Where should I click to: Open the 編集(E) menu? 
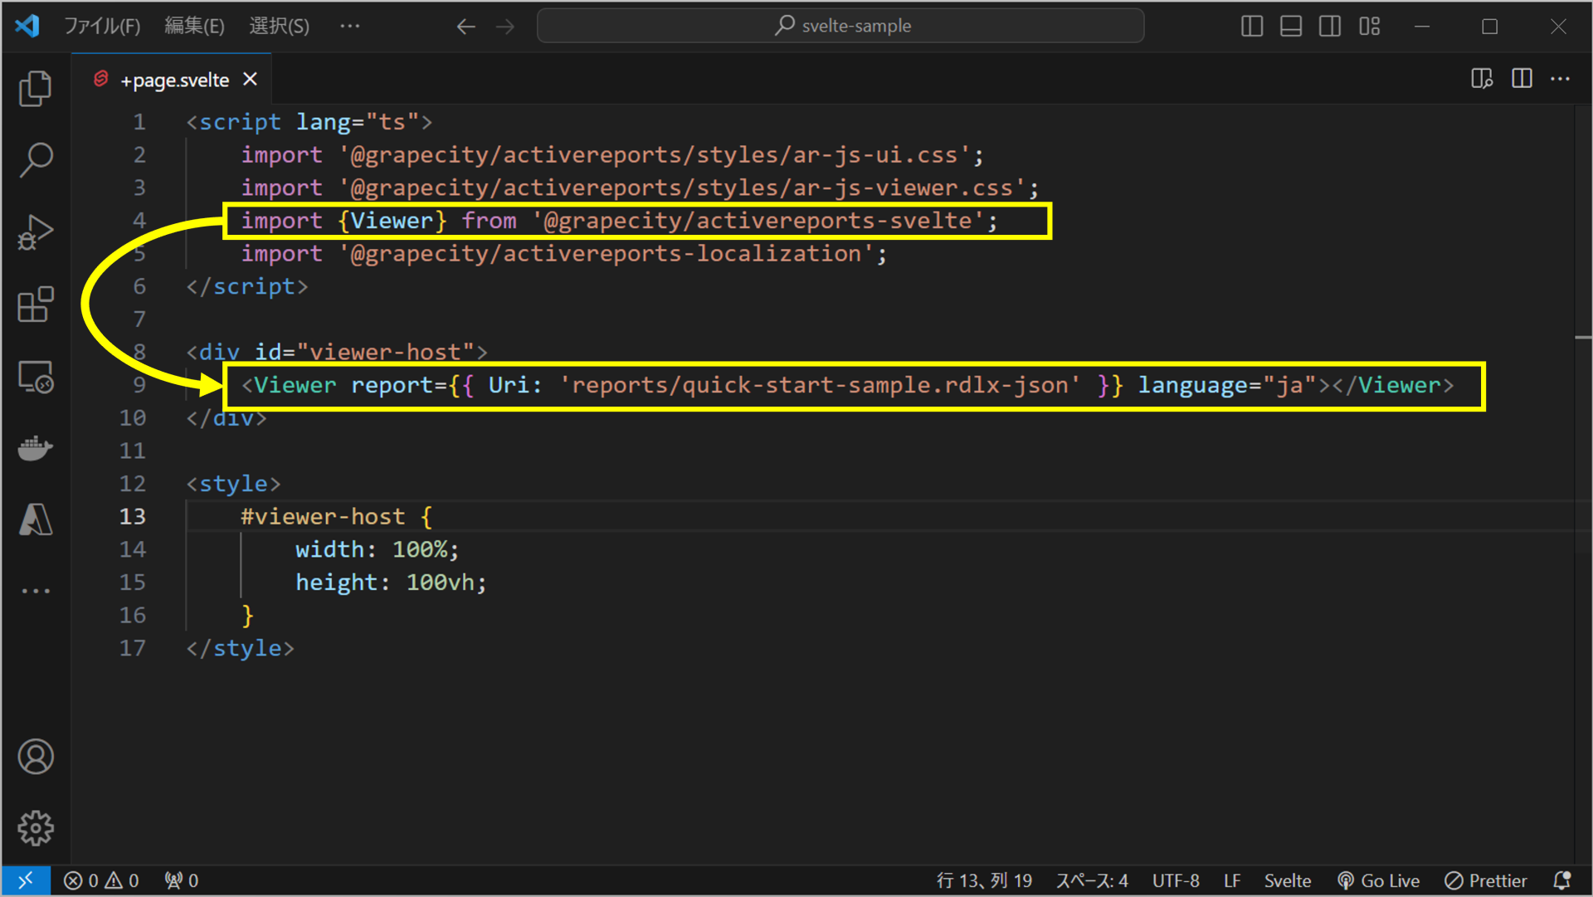[194, 27]
